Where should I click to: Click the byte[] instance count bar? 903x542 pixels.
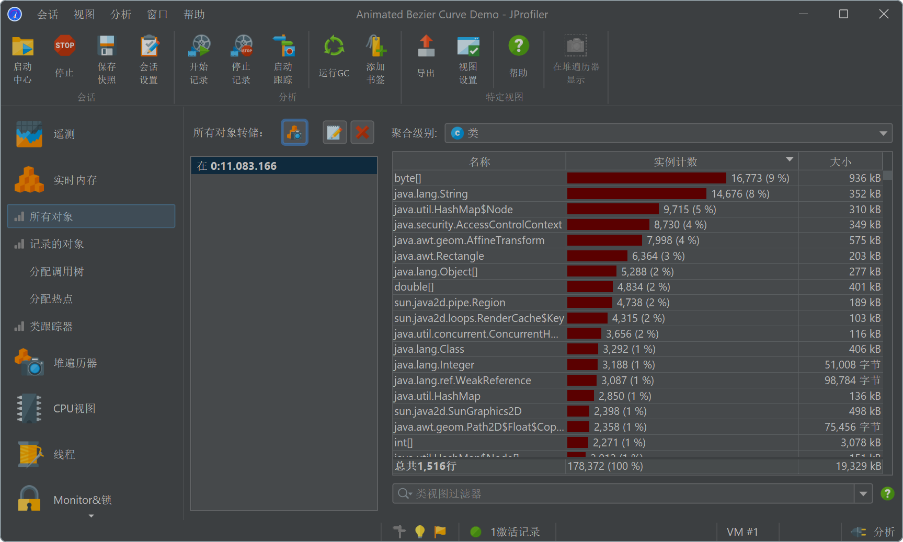(x=647, y=178)
